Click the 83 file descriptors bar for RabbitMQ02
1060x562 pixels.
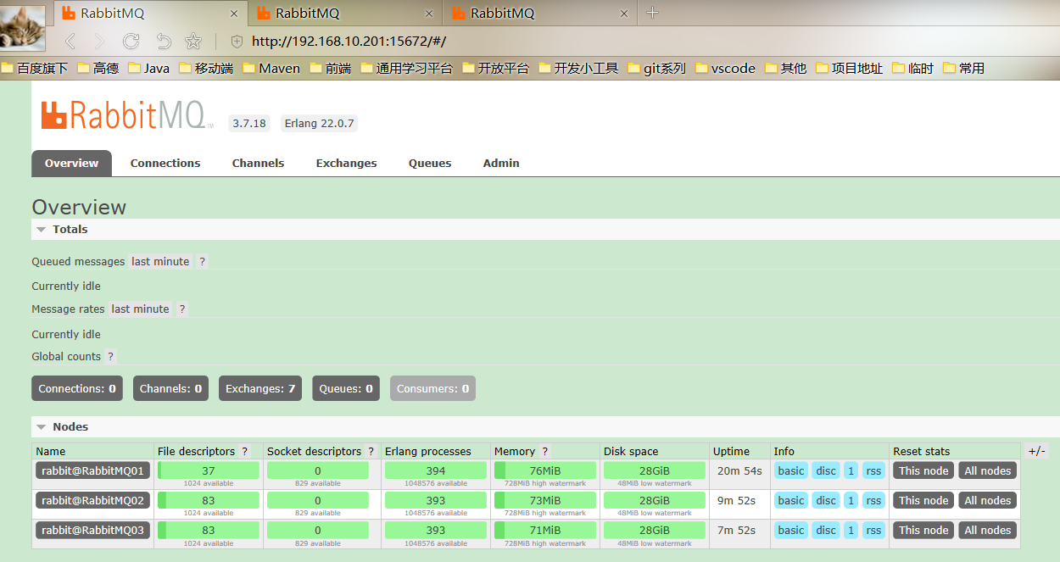[x=209, y=501]
